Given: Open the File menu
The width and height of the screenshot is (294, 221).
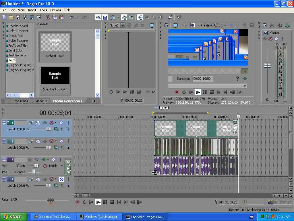Looking at the screenshot, I should pyautogui.click(x=4, y=10).
